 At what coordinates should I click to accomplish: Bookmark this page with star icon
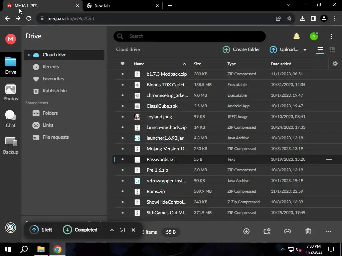click(289, 19)
